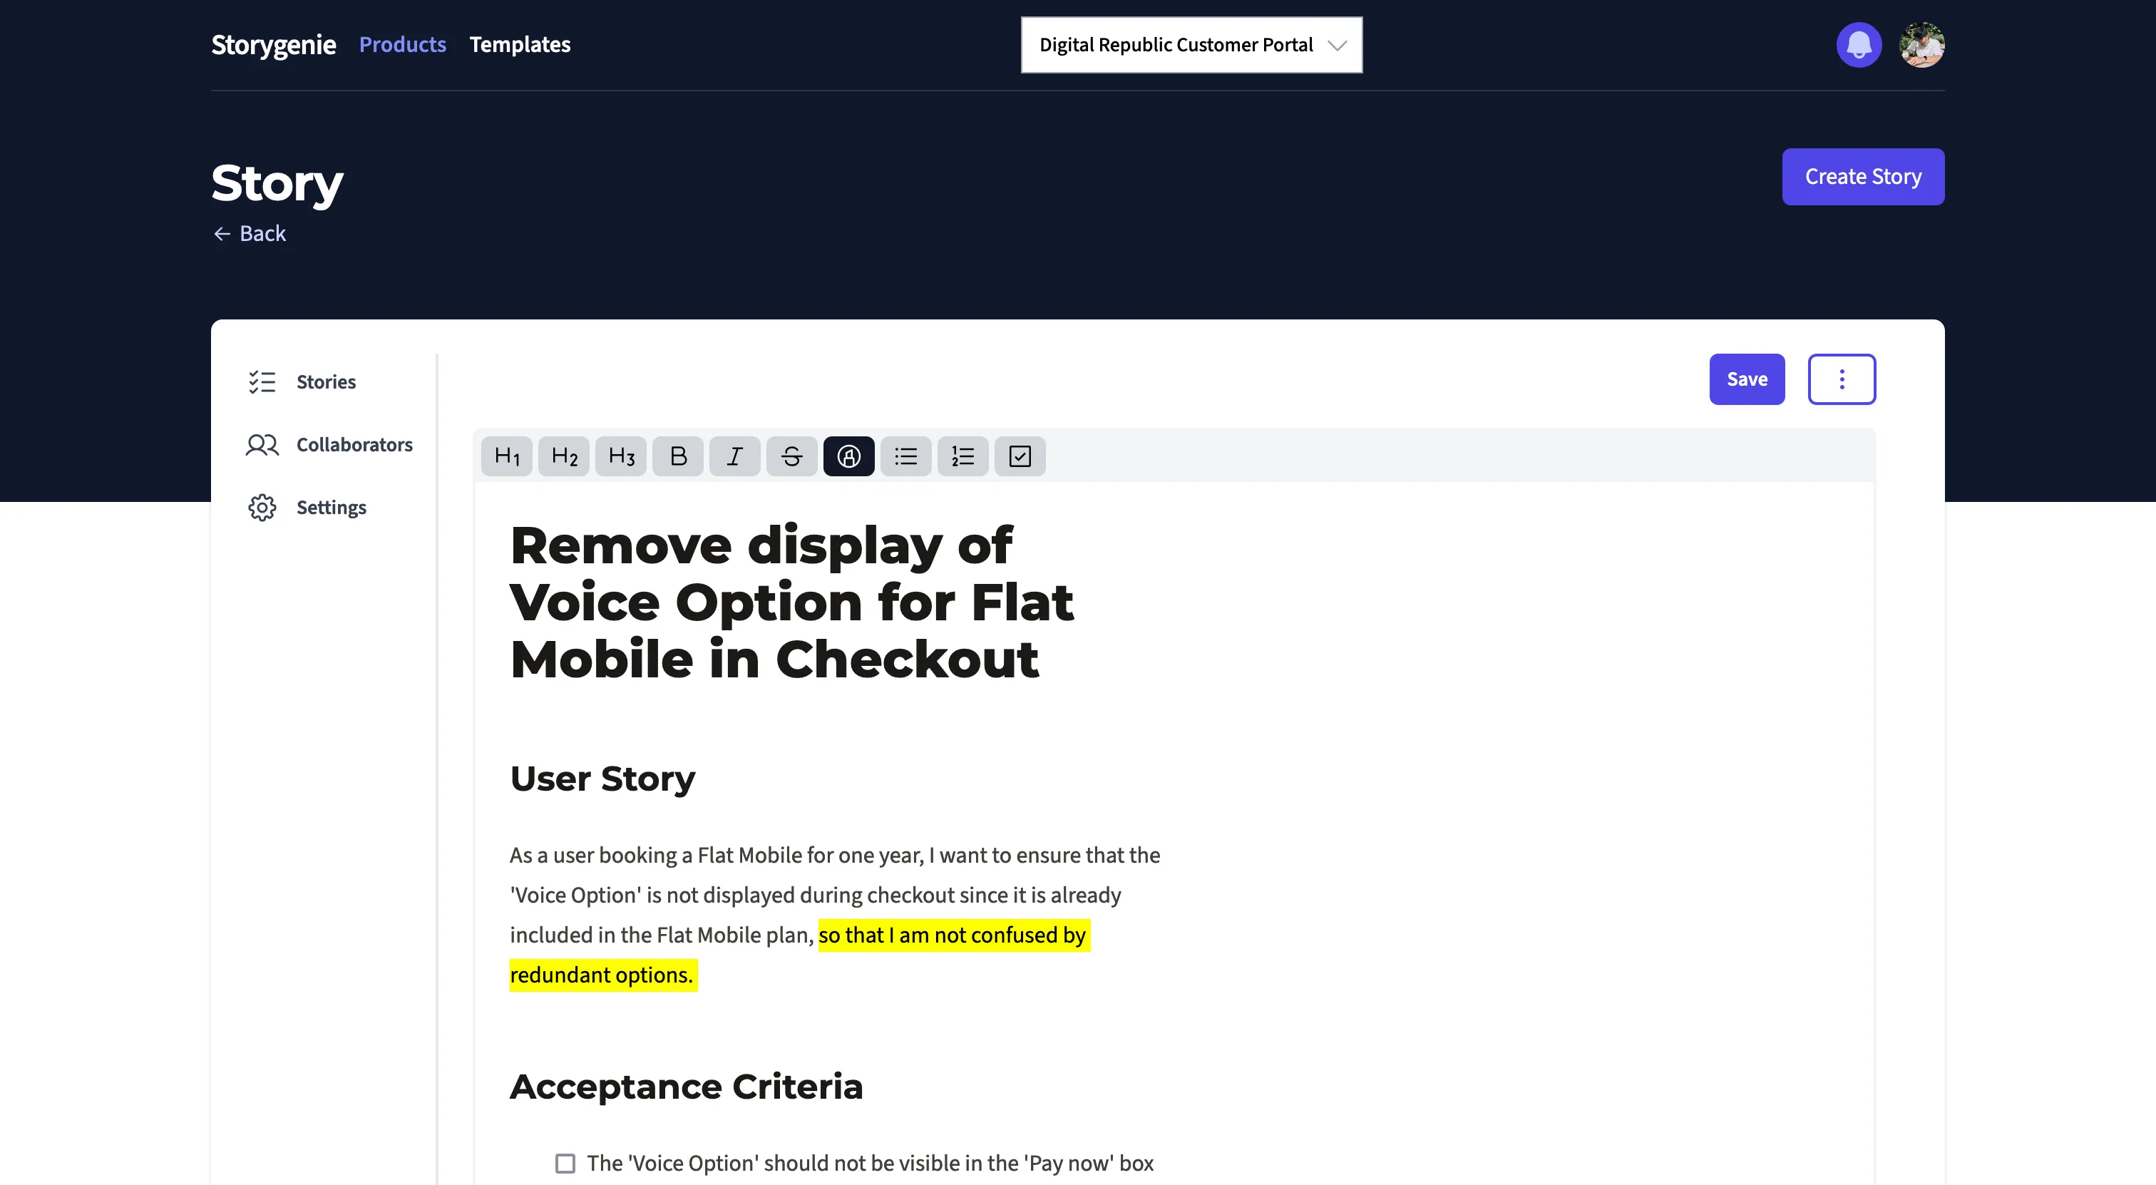Viewport: 2156px width, 1185px height.
Task: Save the current story
Action: tap(1746, 379)
